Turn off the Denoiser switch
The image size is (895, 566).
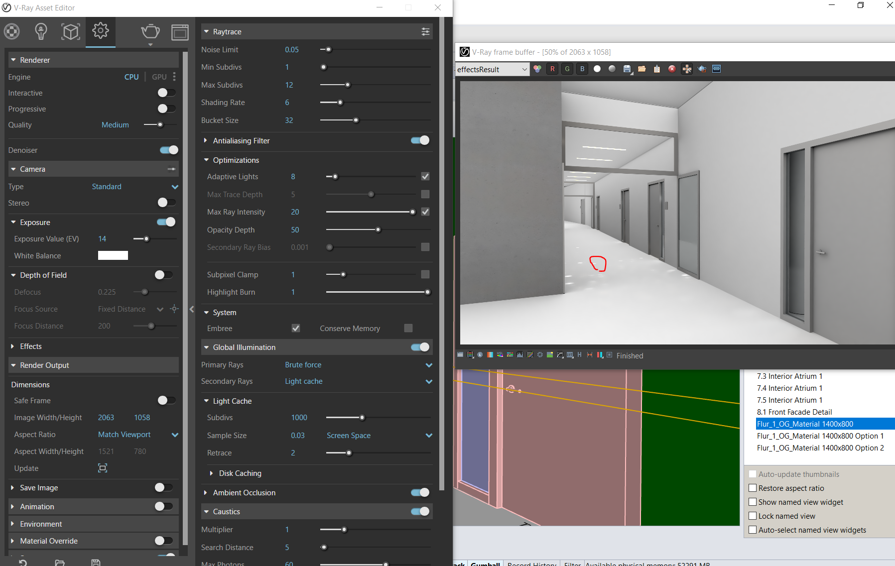[x=169, y=150]
